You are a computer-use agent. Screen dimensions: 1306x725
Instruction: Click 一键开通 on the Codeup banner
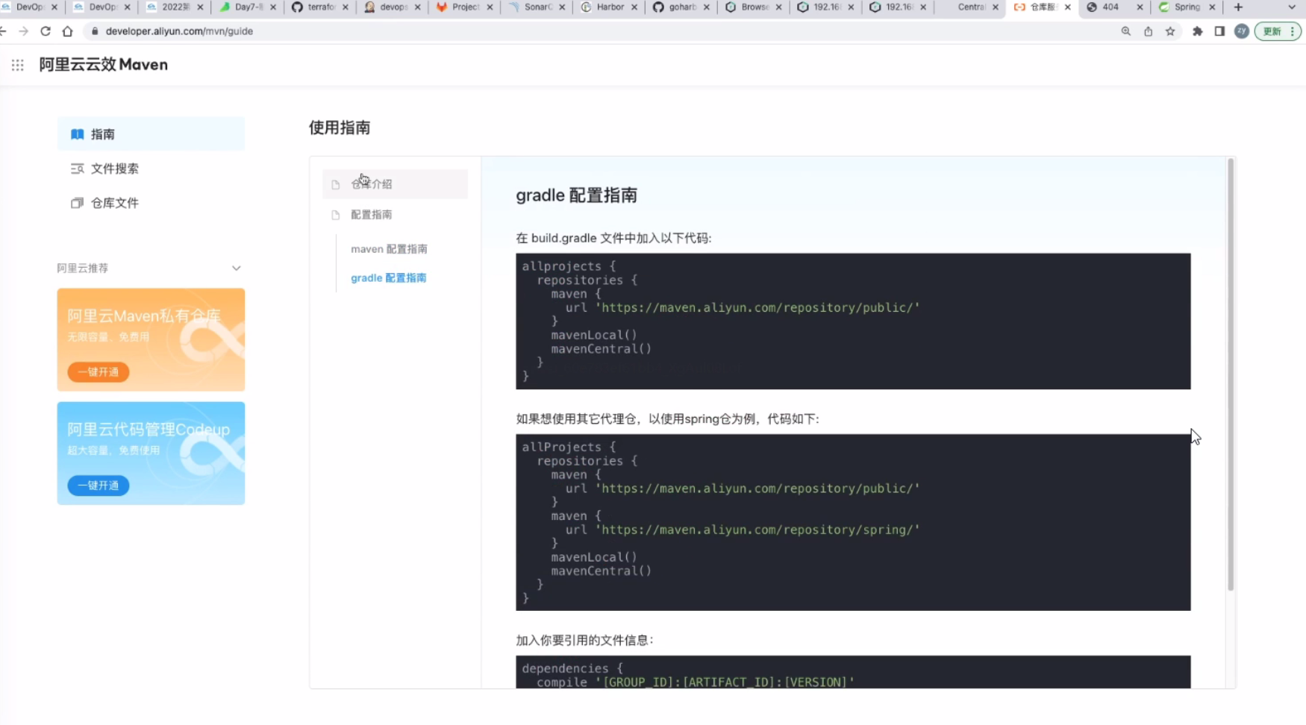(99, 486)
